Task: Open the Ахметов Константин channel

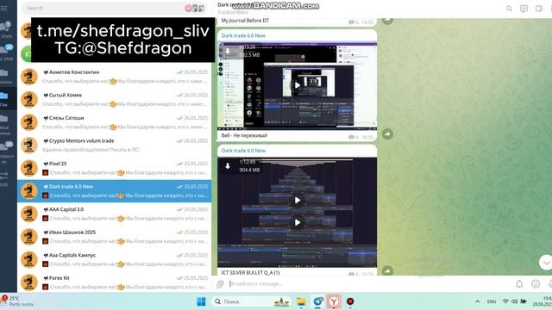Action: [115, 77]
